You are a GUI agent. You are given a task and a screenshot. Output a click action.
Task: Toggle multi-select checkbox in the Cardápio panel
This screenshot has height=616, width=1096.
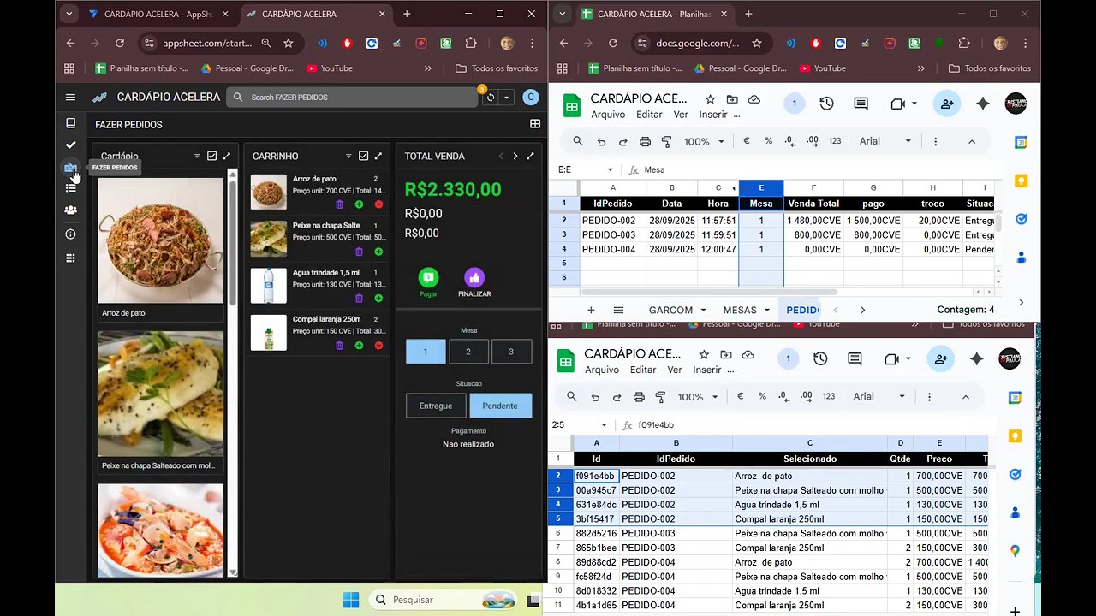212,156
